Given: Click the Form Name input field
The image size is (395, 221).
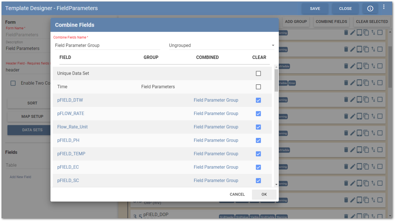Looking at the screenshot, I should pyautogui.click(x=28, y=35).
